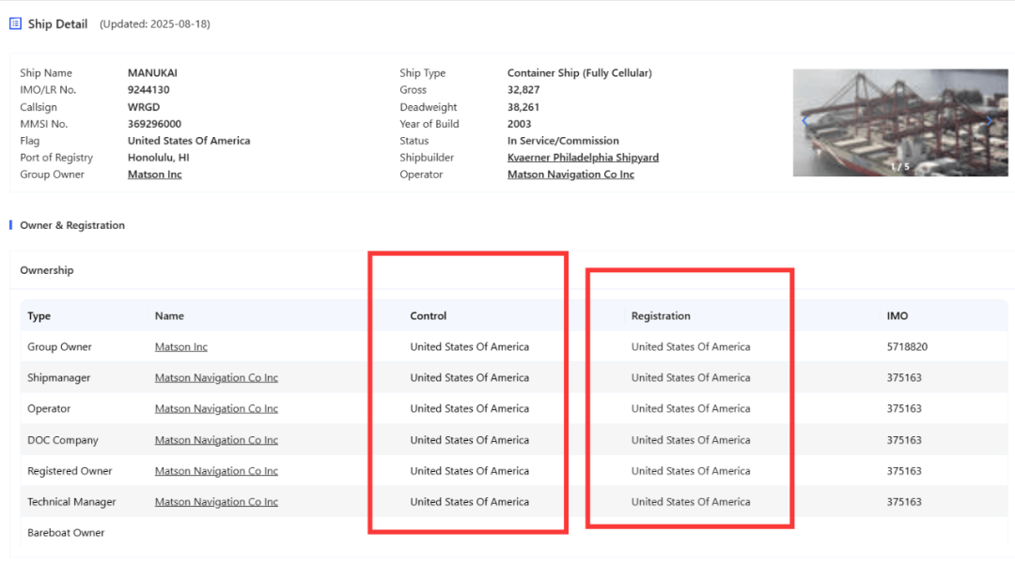Open the Operator link in ship summary
Viewport: 1015px width, 563px height.
570,175
